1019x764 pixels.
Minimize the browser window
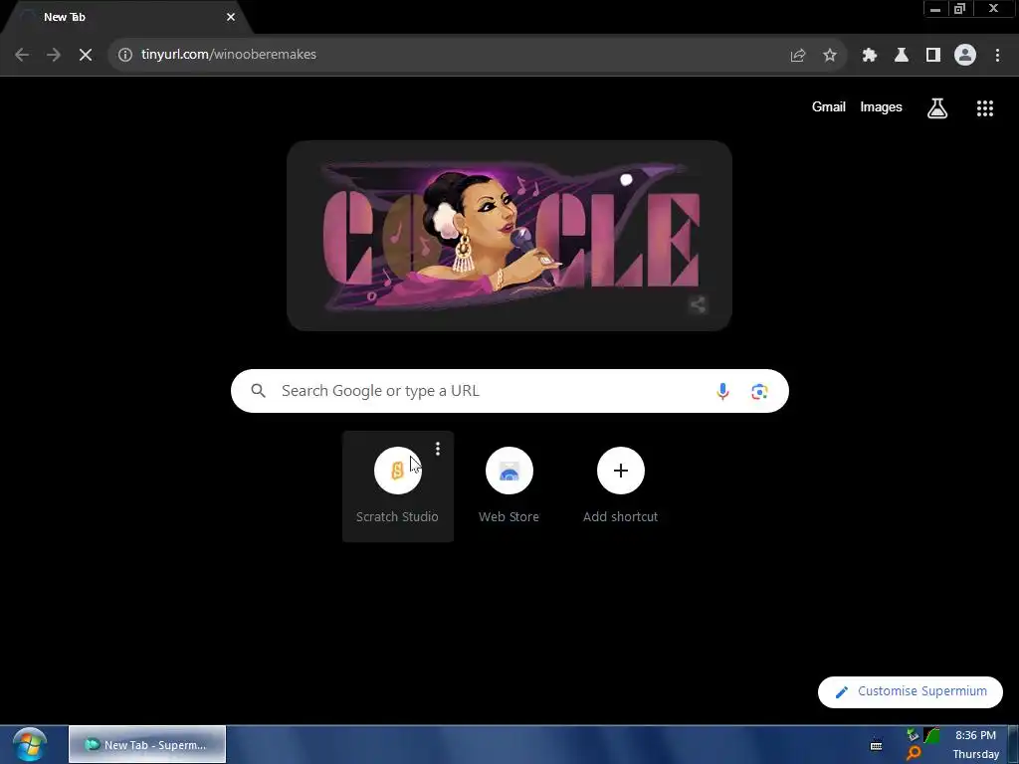point(935,8)
